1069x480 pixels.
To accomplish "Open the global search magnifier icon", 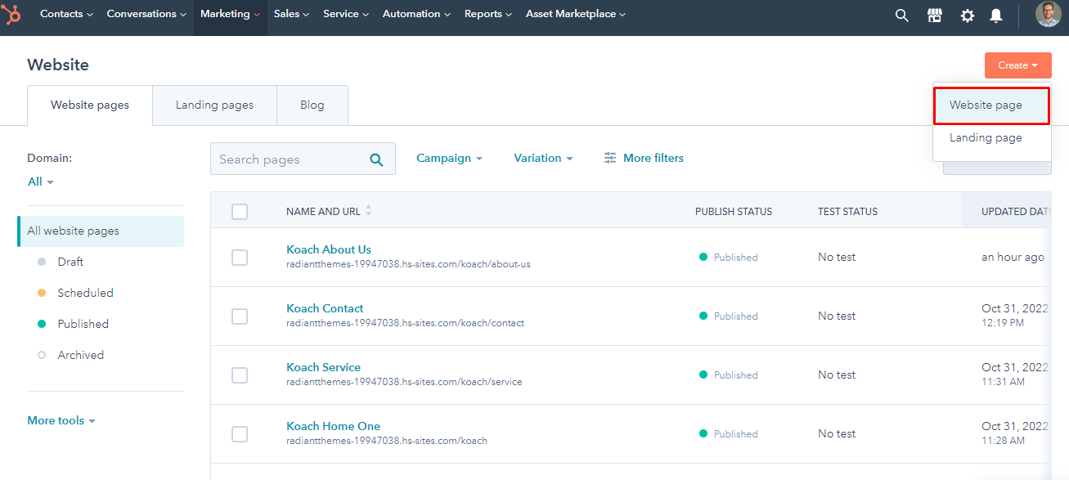I will pos(901,15).
